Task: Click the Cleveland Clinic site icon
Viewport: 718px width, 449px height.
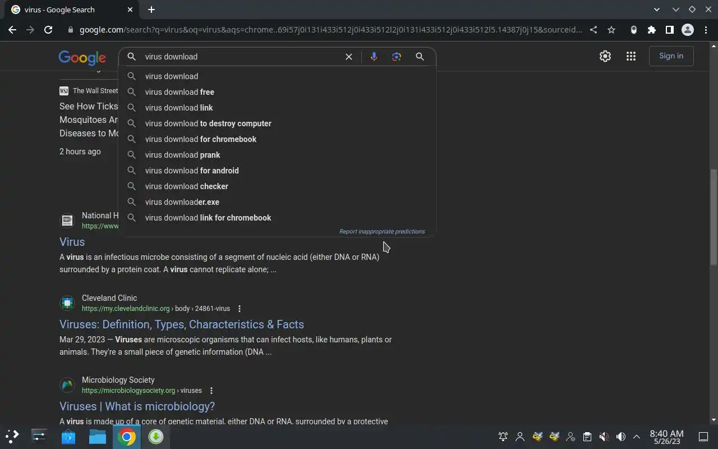Action: click(67, 303)
